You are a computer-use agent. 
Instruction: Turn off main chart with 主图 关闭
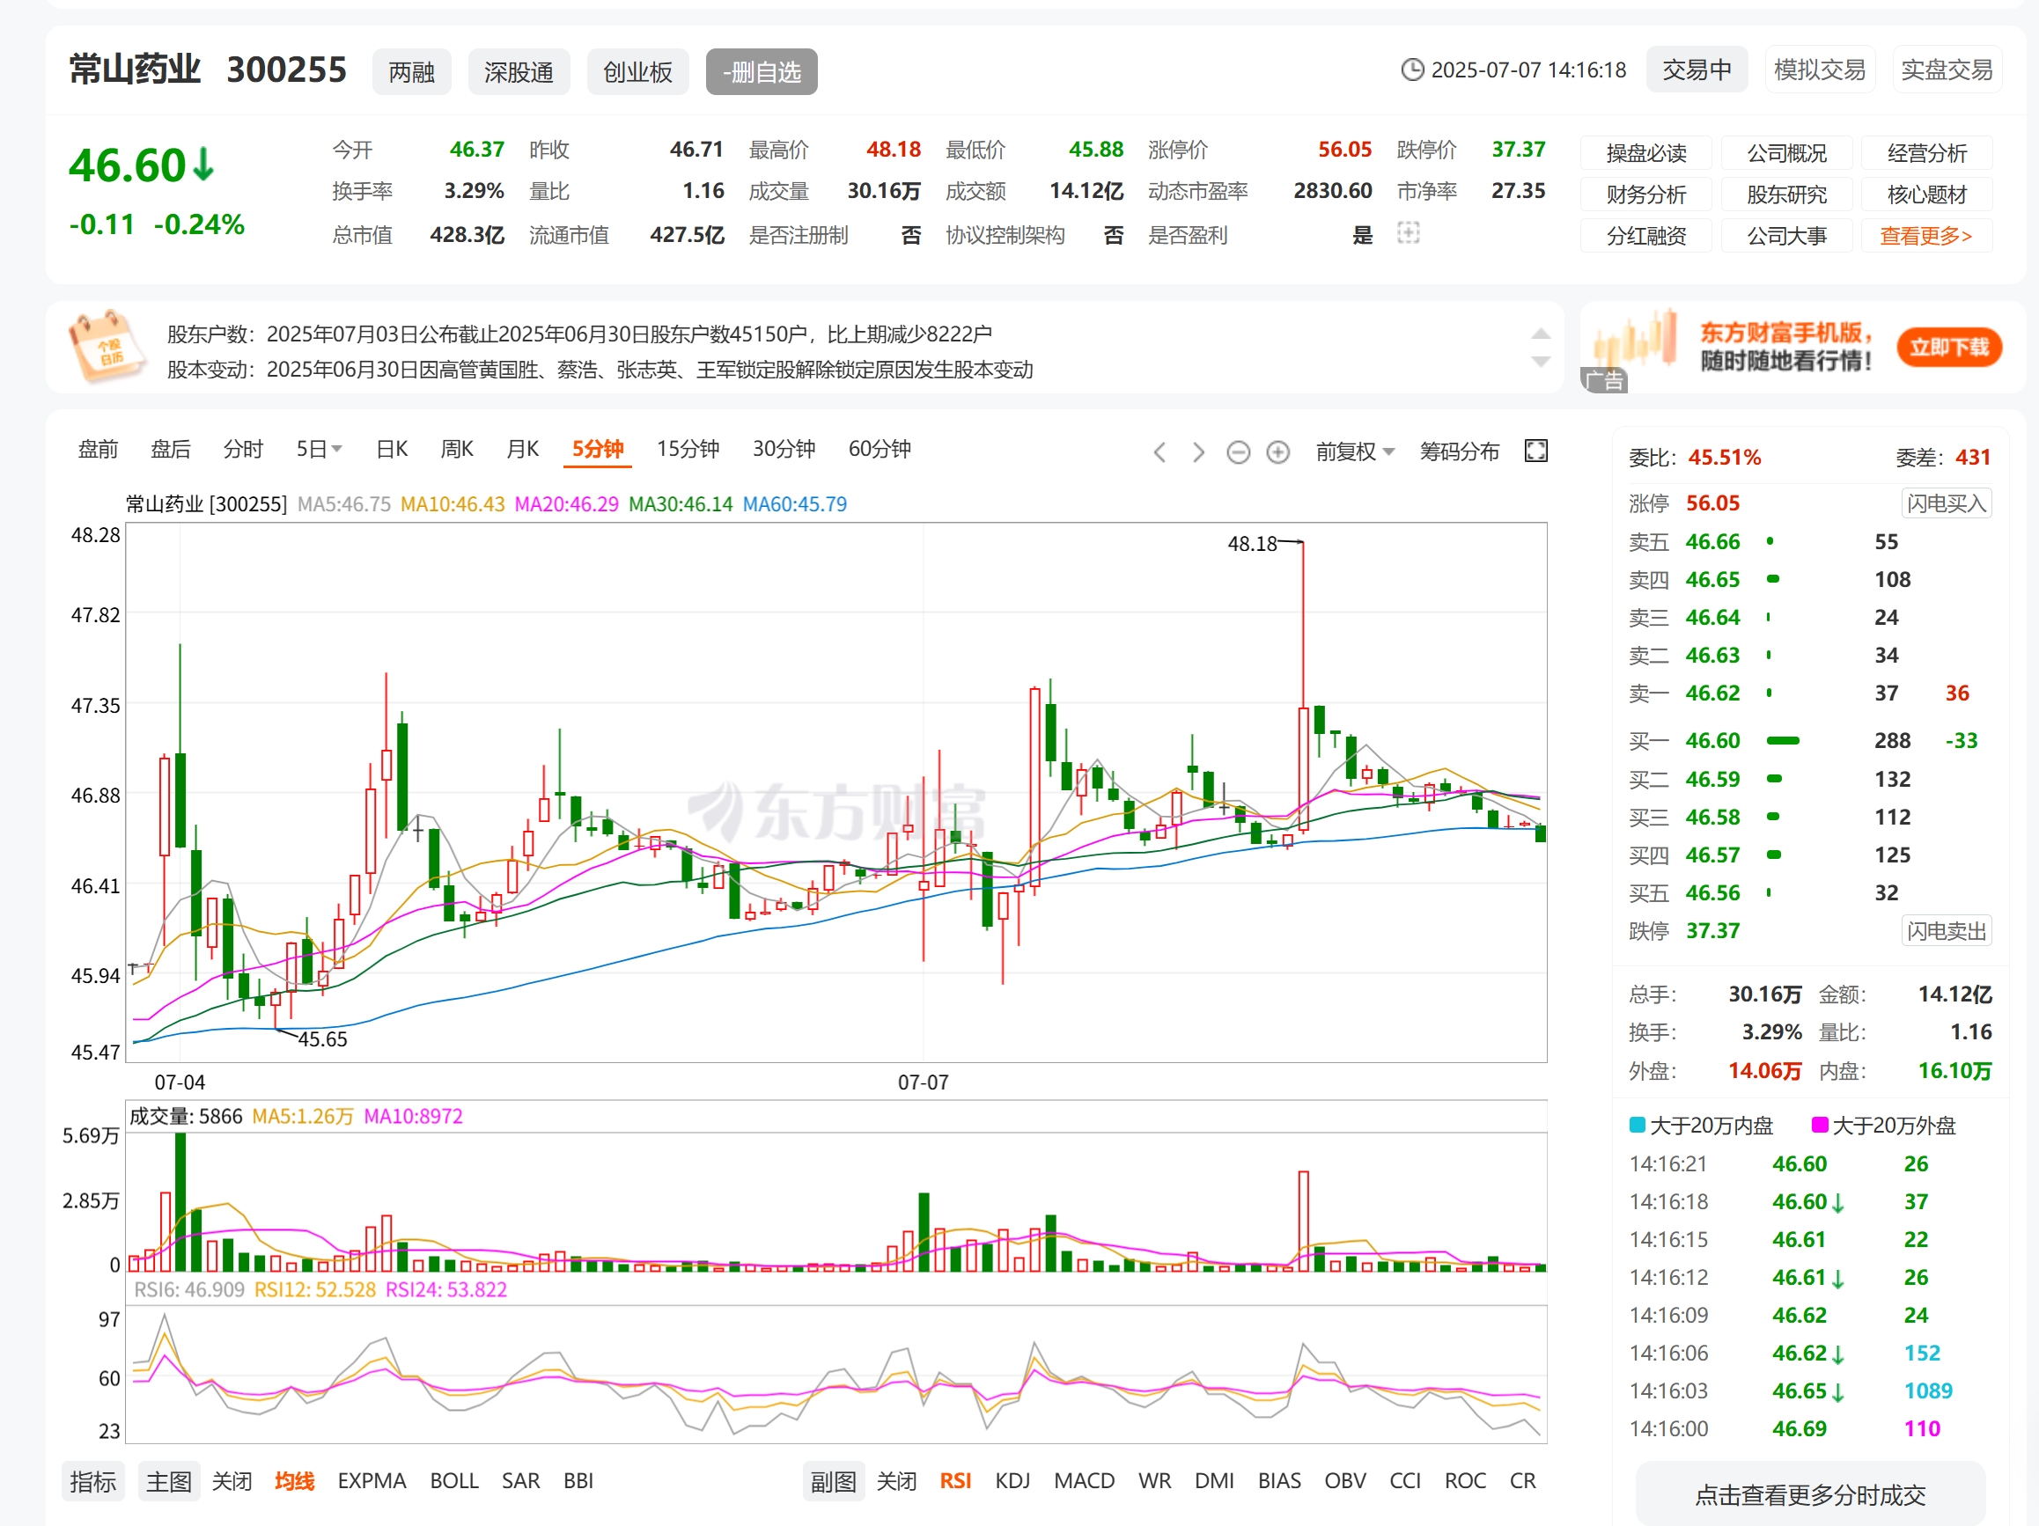click(x=232, y=1481)
